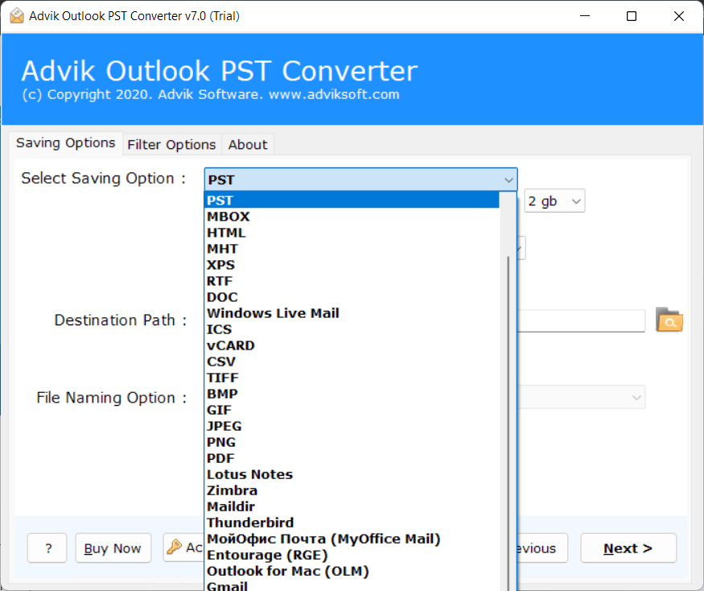
Task: Pick Outlook for Mac (OLM) option
Action: (x=352, y=571)
